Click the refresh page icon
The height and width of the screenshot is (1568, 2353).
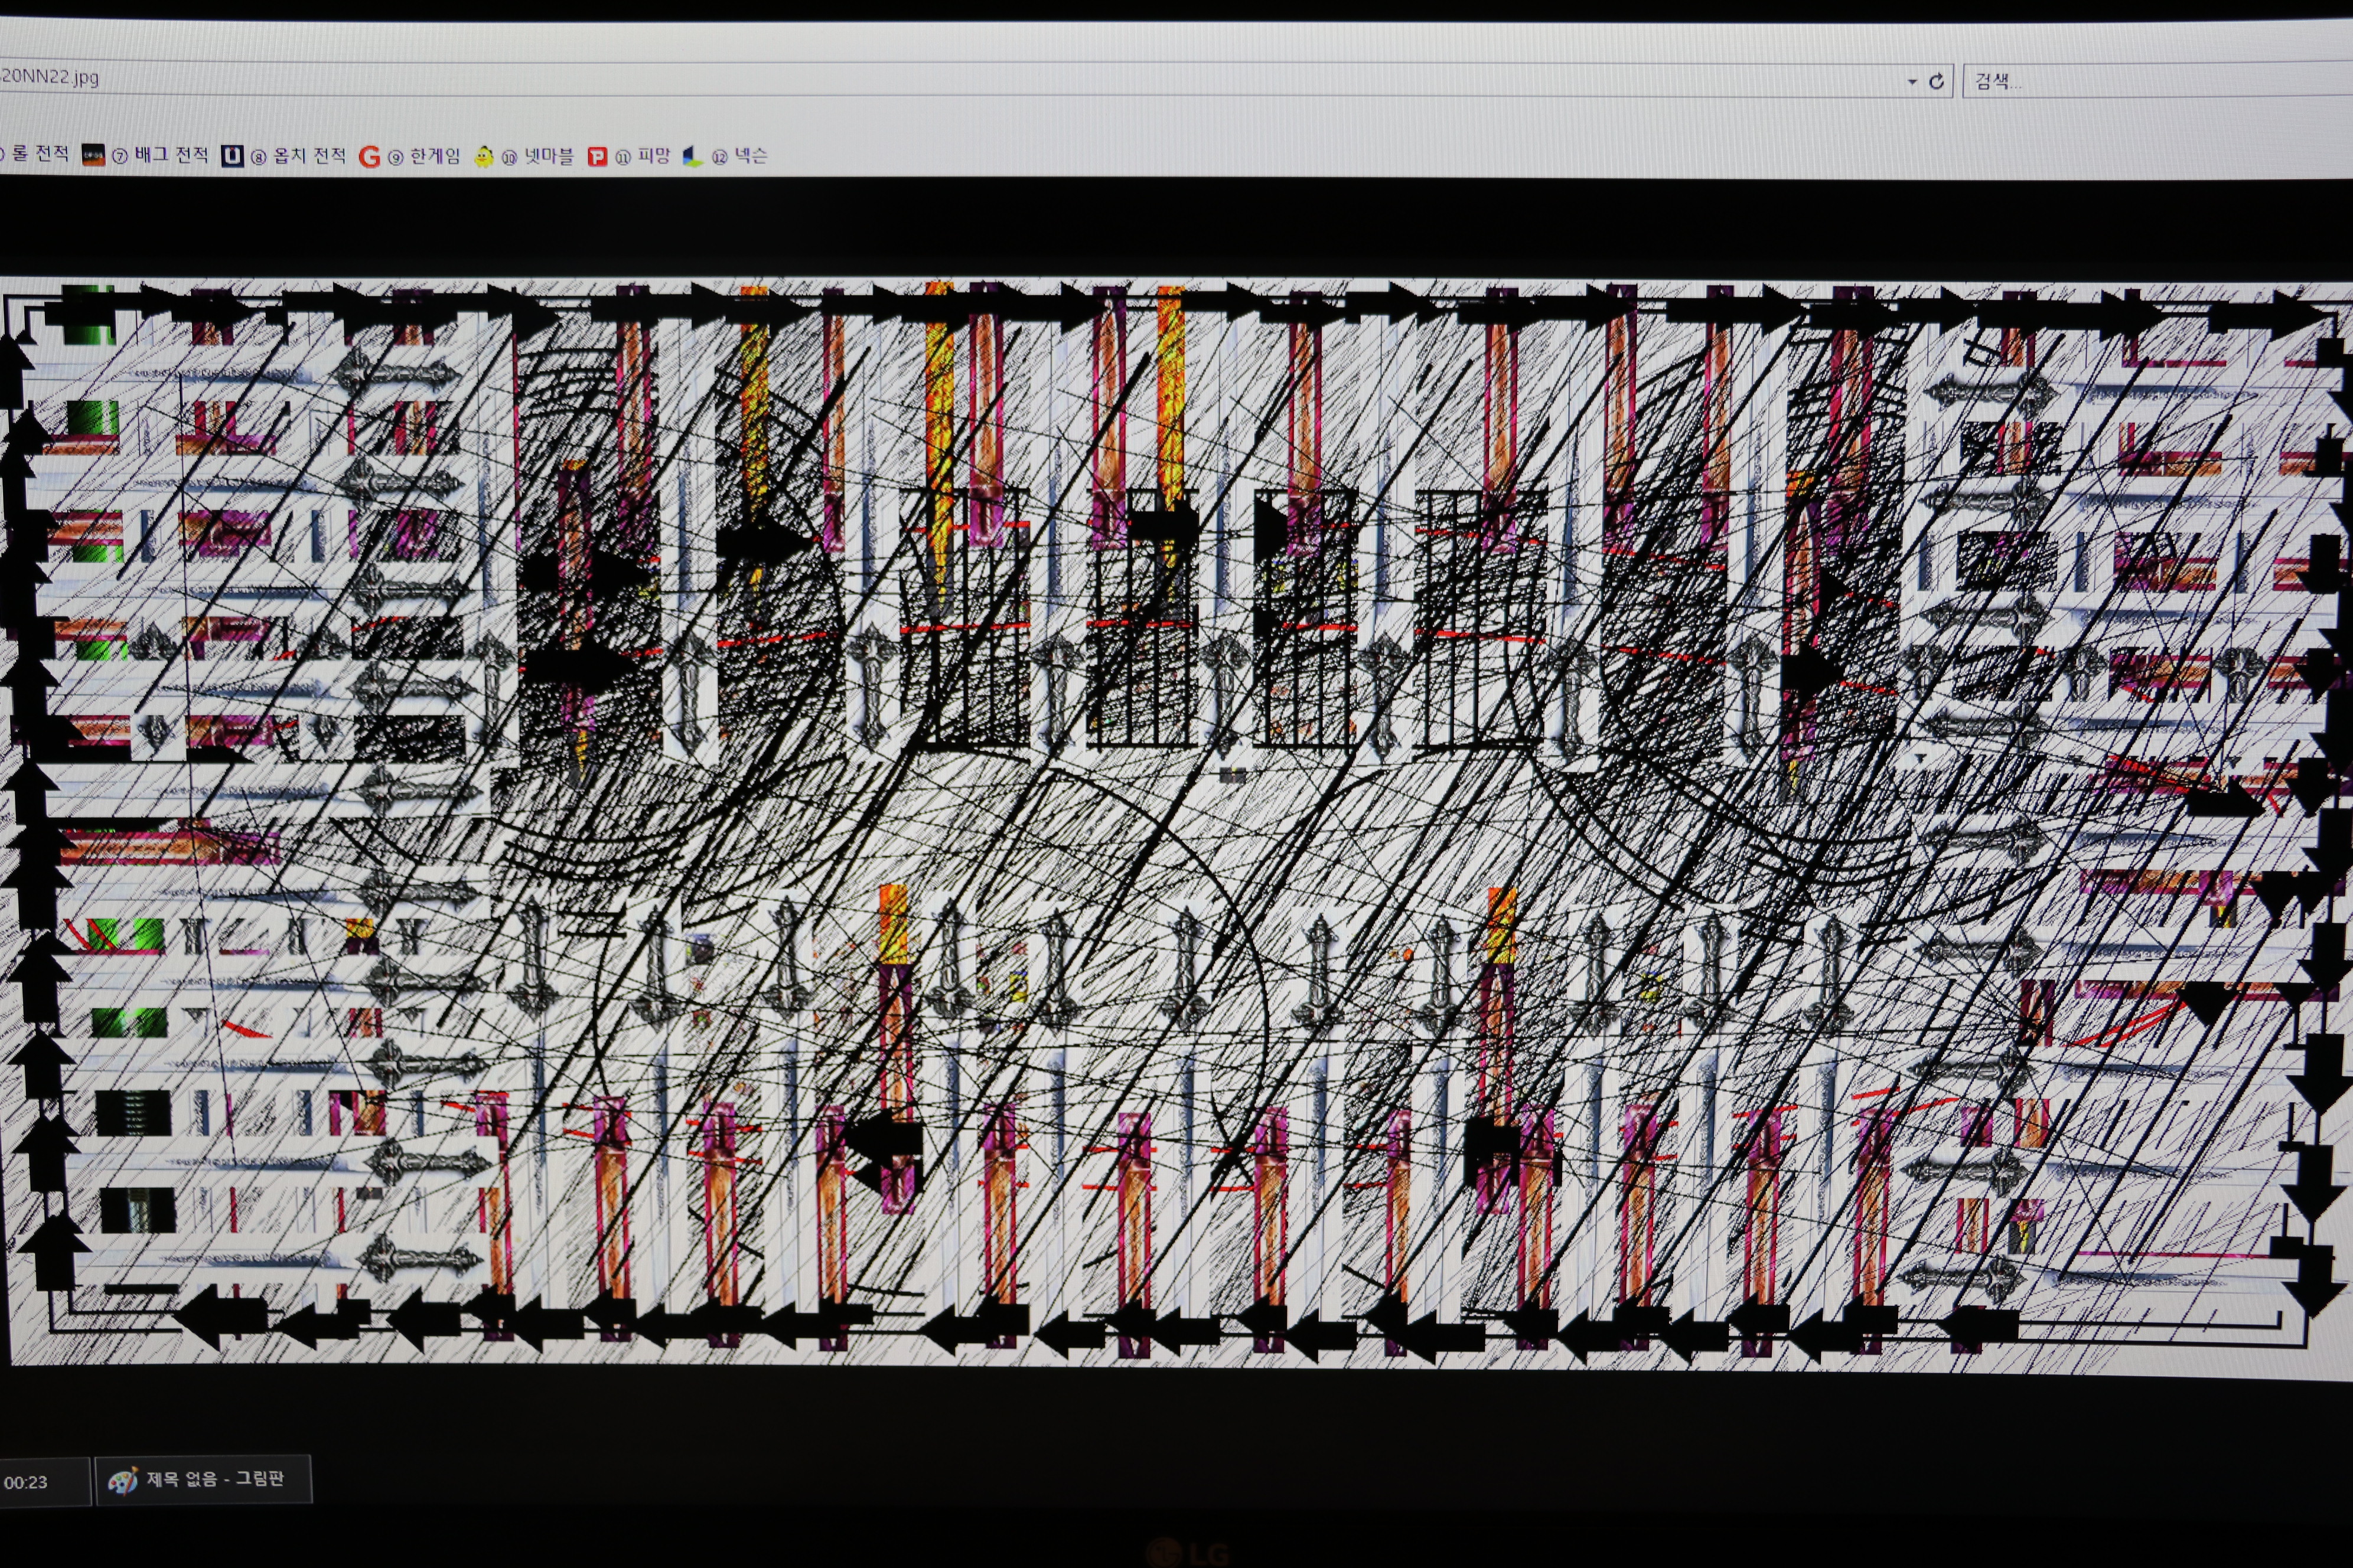1936,82
